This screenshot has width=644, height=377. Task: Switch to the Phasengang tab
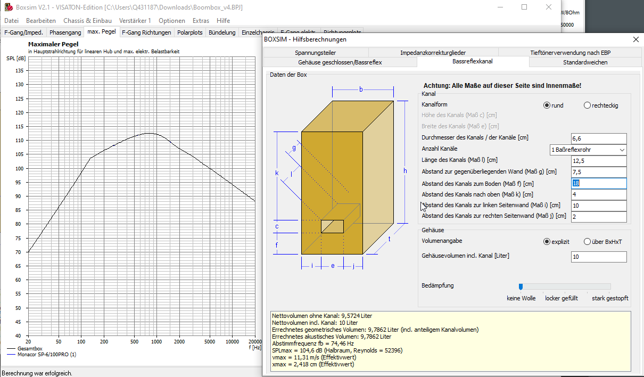[65, 32]
